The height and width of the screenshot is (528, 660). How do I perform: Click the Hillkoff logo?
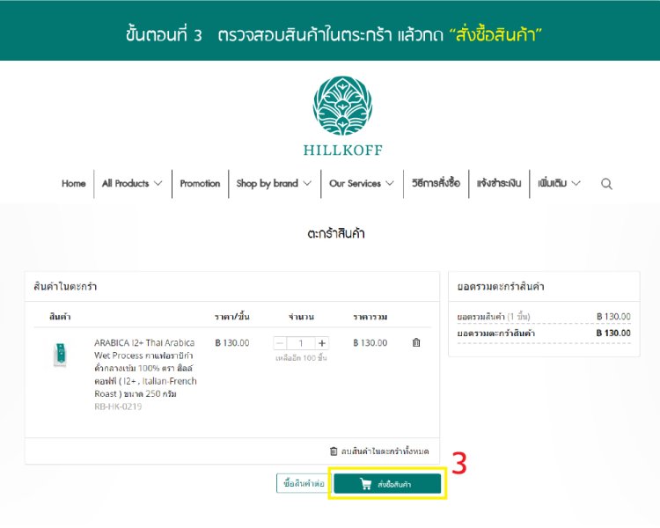[342, 115]
